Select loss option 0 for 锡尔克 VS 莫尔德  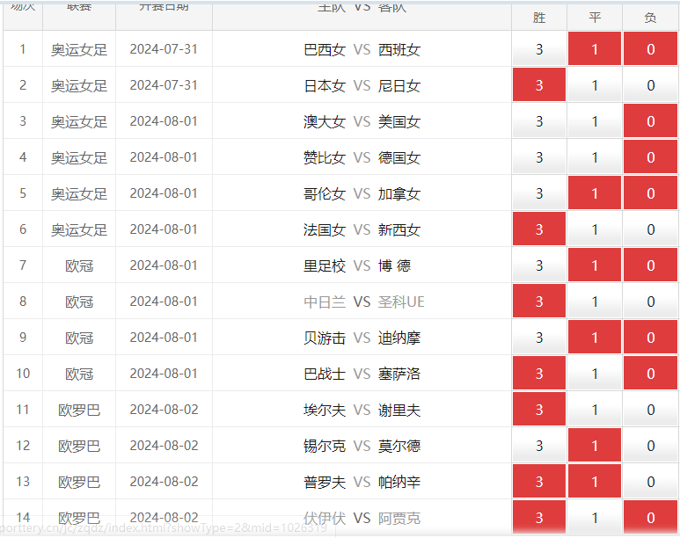pos(650,445)
